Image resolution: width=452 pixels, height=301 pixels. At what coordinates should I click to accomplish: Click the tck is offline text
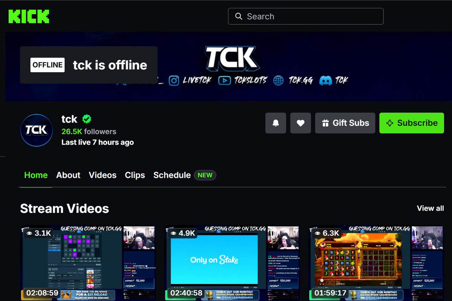[x=110, y=65]
